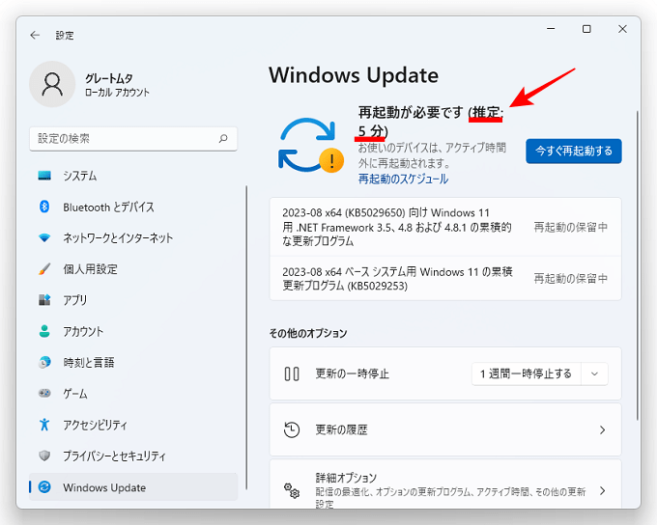Click the sidebar navigation scrollbar
The image size is (657, 525).
coord(246,338)
